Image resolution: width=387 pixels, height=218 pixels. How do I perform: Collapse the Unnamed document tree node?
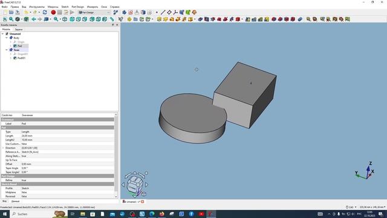(2, 34)
